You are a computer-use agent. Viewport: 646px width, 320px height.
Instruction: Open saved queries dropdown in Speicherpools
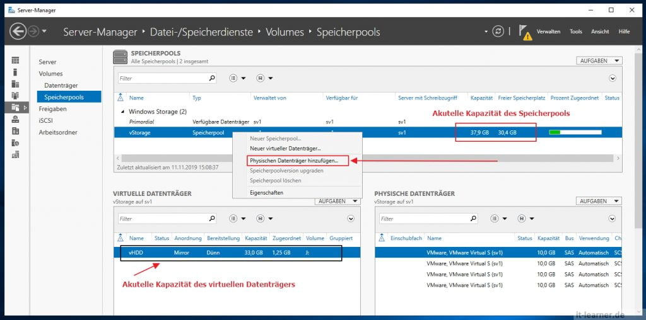point(264,78)
